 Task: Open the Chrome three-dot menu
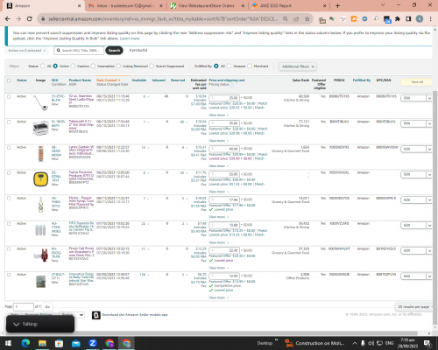pyautogui.click(x=430, y=19)
